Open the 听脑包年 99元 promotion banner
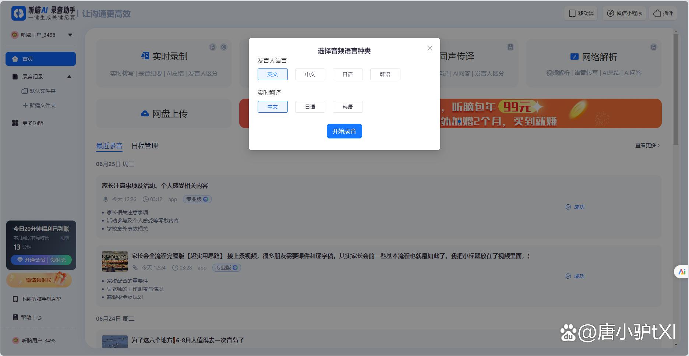689x356 pixels. (x=551, y=113)
